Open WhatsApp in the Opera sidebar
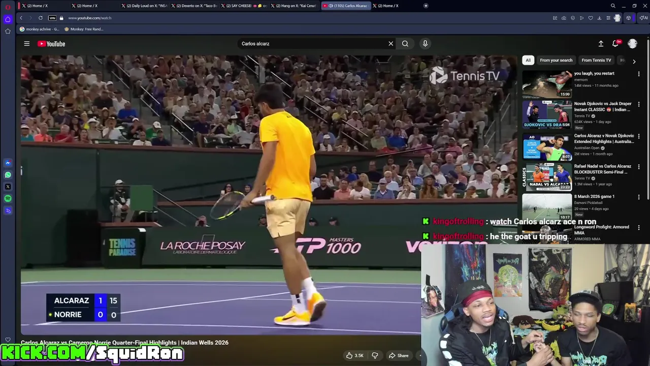Image resolution: width=650 pixels, height=366 pixels. tap(8, 175)
